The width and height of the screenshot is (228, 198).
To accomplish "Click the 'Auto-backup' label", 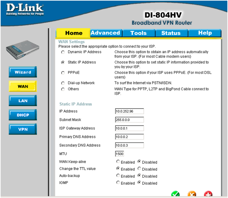I will (69, 176).
